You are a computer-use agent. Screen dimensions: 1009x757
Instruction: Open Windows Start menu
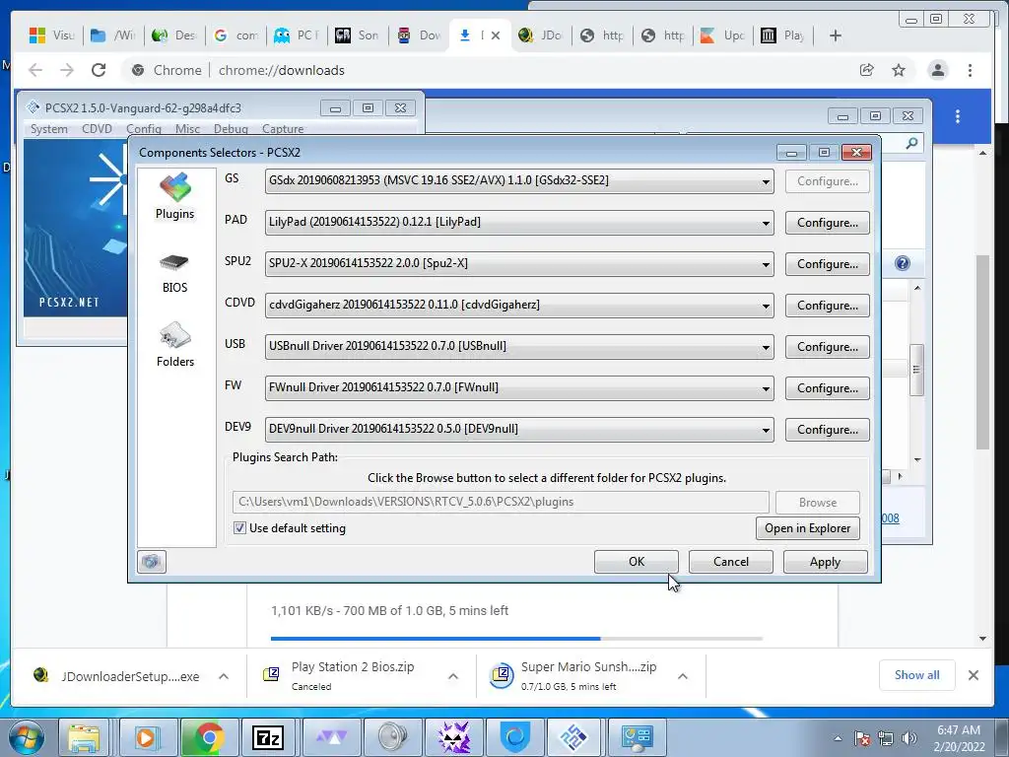tap(26, 737)
